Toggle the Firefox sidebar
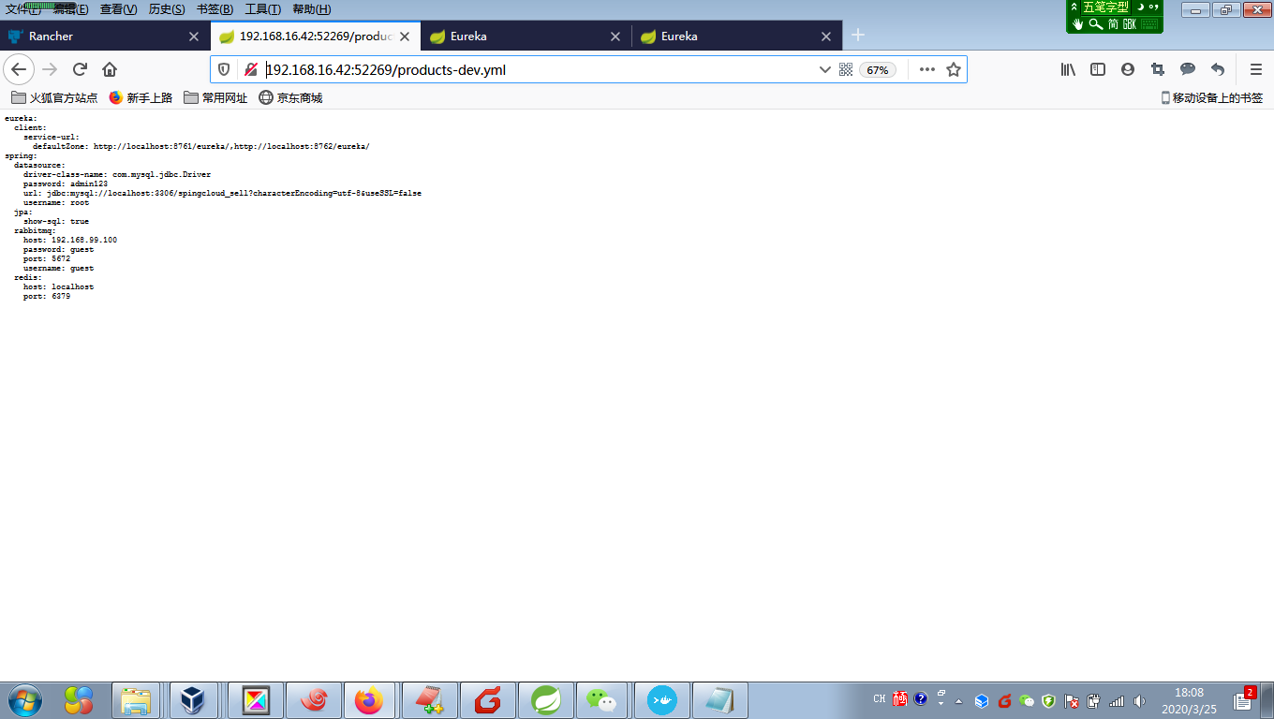 pos(1098,69)
